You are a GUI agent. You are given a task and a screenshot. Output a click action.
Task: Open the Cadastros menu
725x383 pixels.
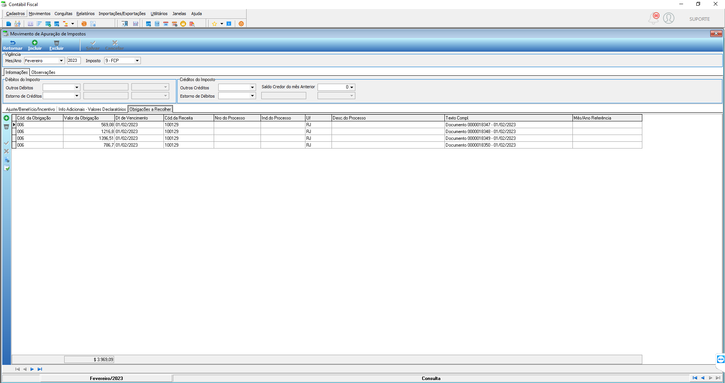point(15,14)
